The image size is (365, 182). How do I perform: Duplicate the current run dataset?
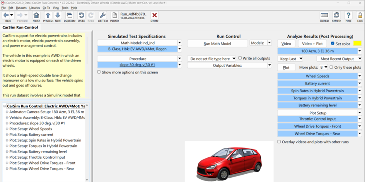coord(70,15)
